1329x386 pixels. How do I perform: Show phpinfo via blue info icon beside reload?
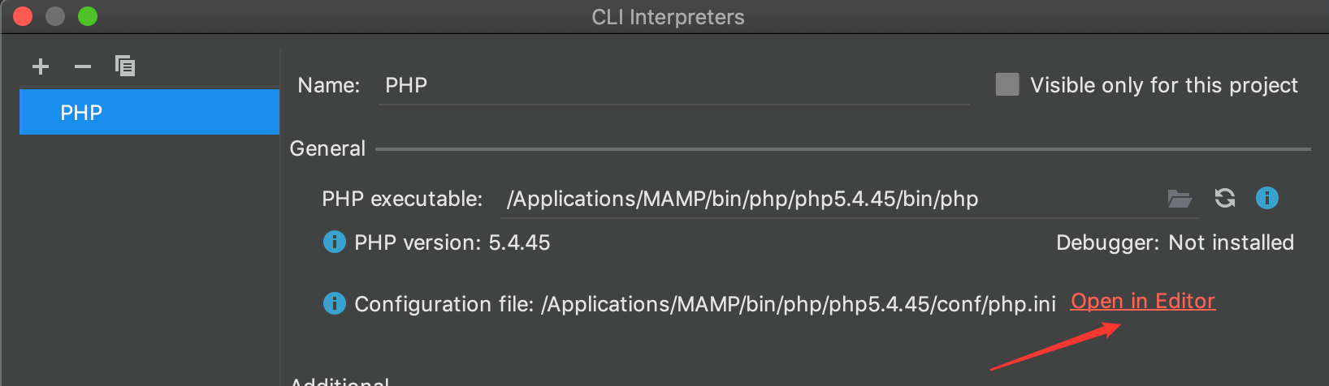coord(1267,198)
